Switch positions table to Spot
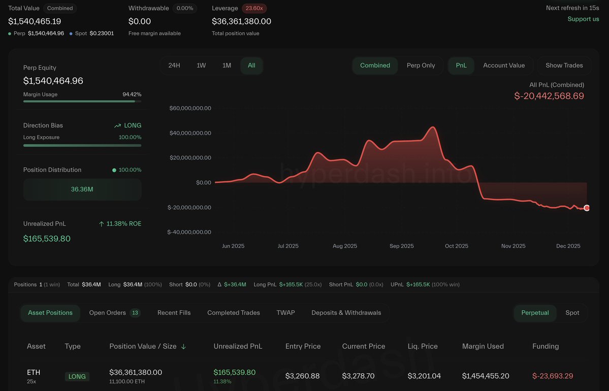Viewport: 609px width, 391px height. coord(572,313)
